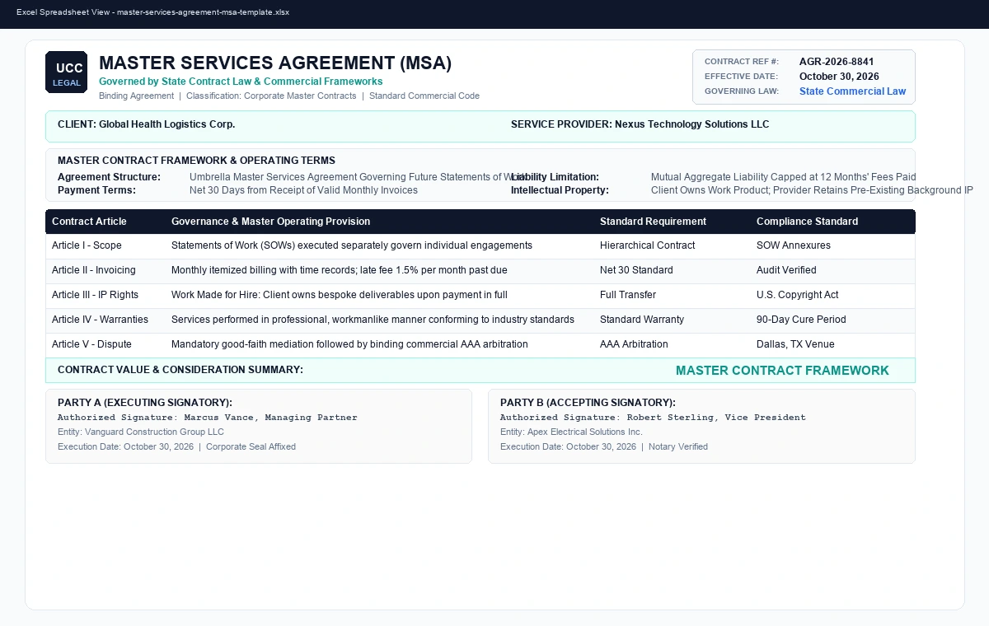Click Entity: Vanguard Construction Group LLC
This screenshot has height=626, width=989.
point(141,432)
